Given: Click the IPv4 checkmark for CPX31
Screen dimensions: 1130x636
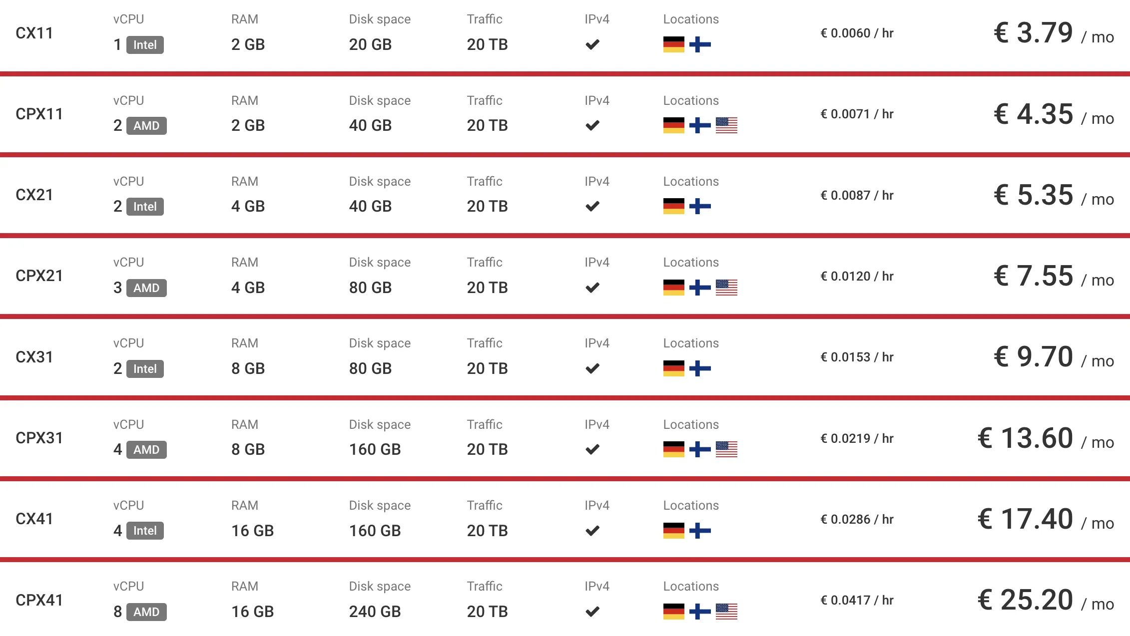Looking at the screenshot, I should click(x=592, y=449).
